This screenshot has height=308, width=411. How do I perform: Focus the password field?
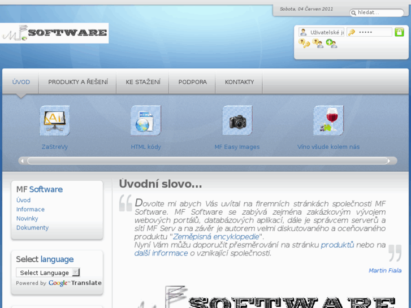tap(369, 32)
